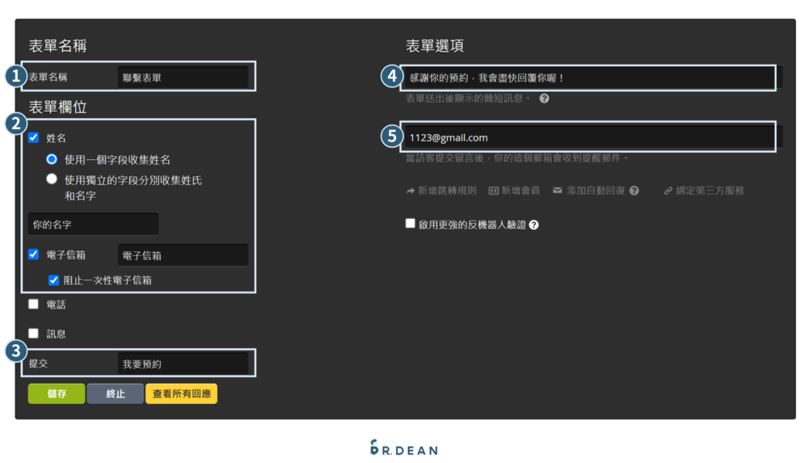The width and height of the screenshot is (808, 463).
Task: Select 使用一個字段收集姓名 radio option
Action: tap(52, 159)
